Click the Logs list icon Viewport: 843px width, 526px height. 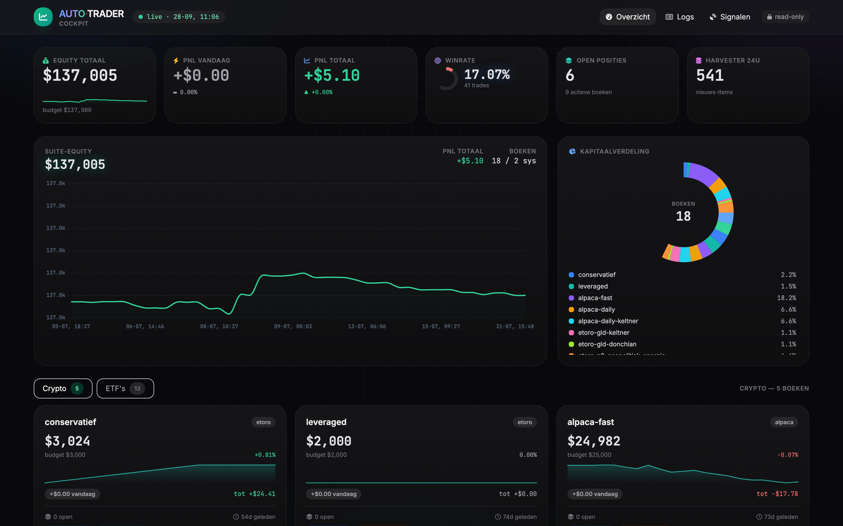[x=669, y=17]
